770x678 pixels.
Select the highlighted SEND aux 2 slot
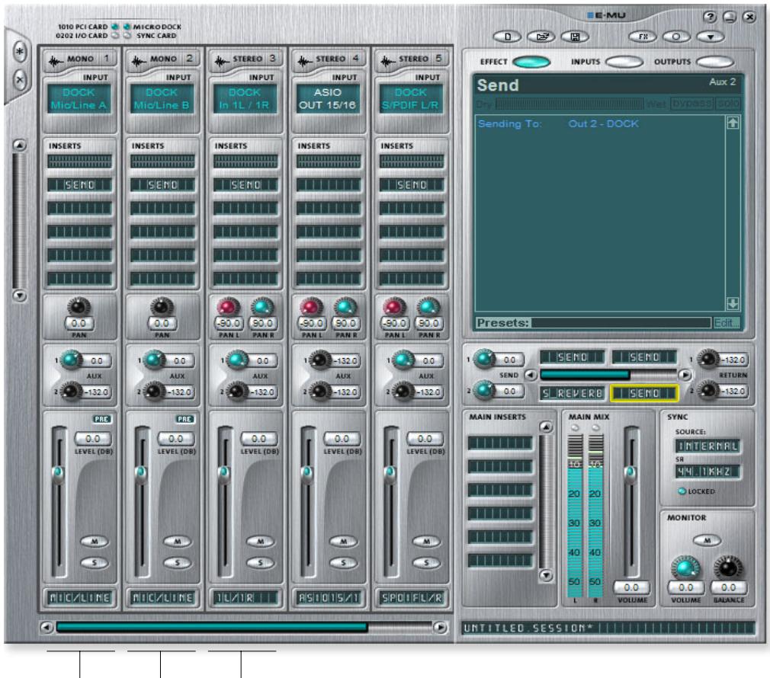click(643, 393)
